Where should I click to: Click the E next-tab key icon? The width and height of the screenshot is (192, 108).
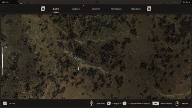[149, 9]
